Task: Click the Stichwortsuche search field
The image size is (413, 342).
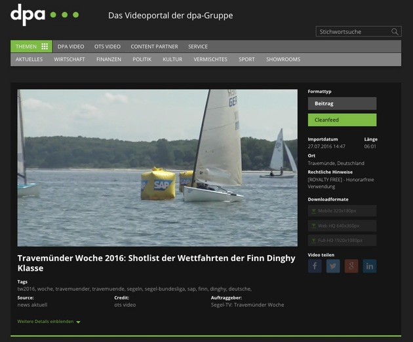Action: pos(353,31)
